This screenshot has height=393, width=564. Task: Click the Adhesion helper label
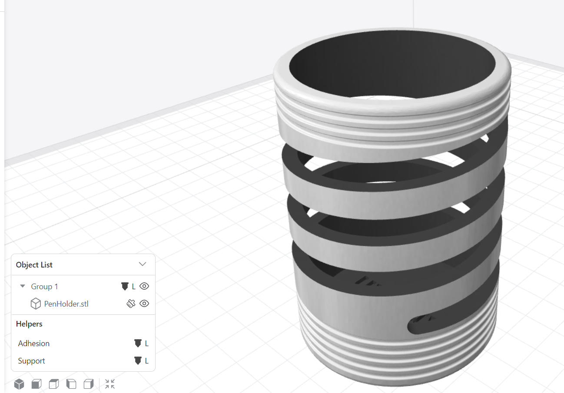click(x=33, y=343)
